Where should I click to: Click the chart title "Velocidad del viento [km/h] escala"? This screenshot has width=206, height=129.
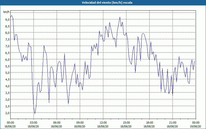pos(107,3)
